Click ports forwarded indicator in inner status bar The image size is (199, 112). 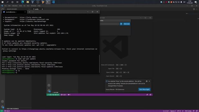point(69,95)
